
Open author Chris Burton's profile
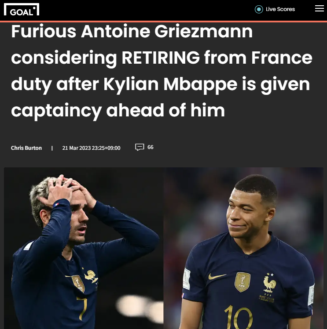pyautogui.click(x=26, y=148)
